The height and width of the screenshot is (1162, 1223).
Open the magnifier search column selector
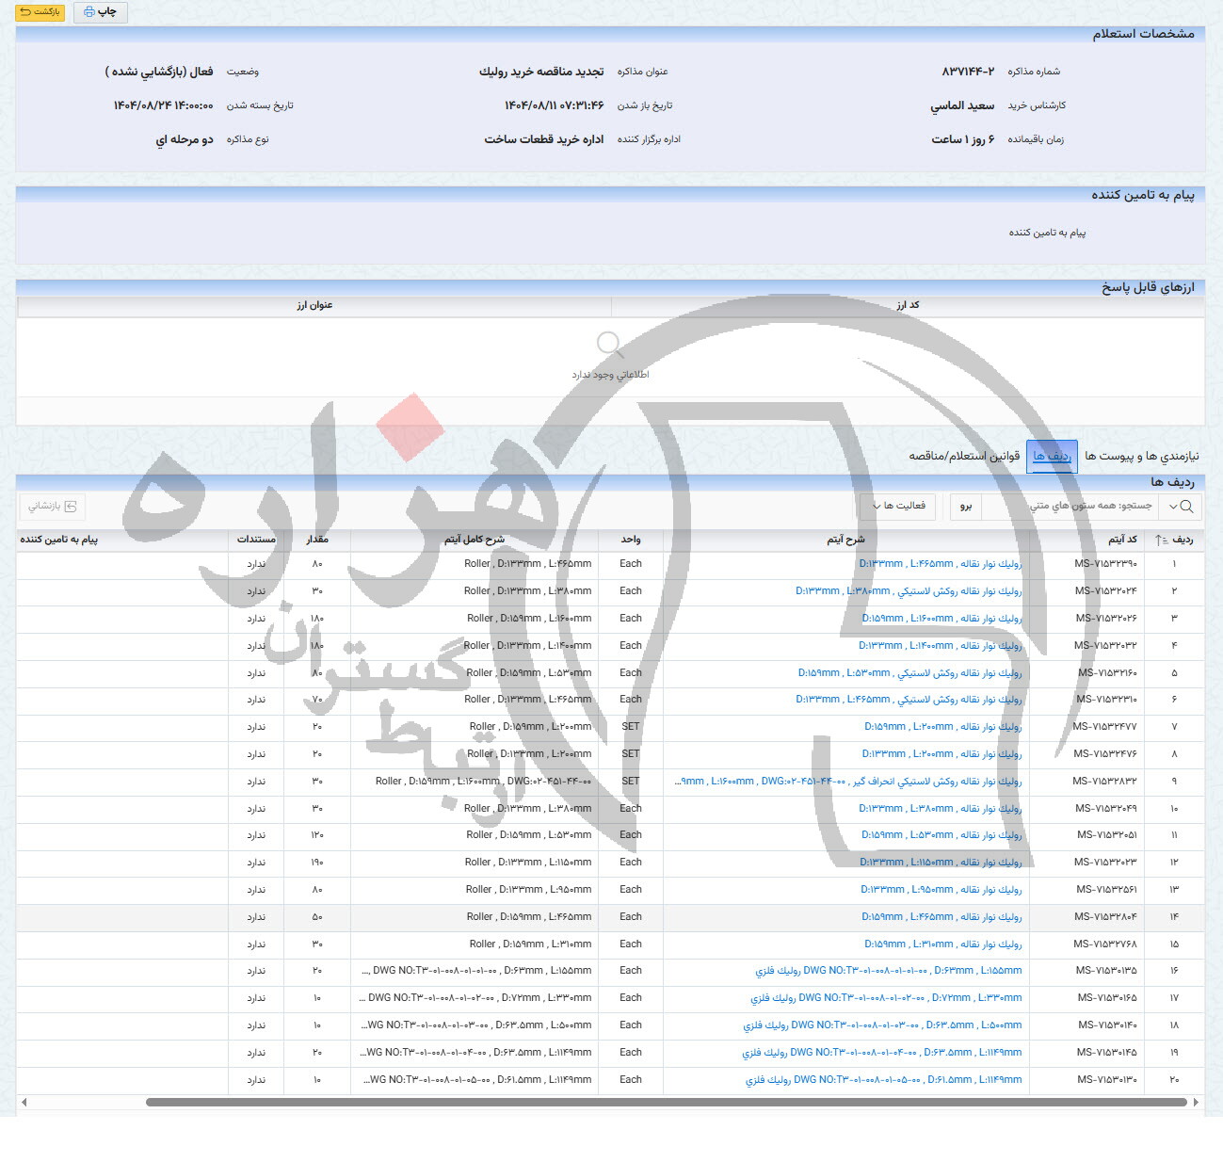1181,507
